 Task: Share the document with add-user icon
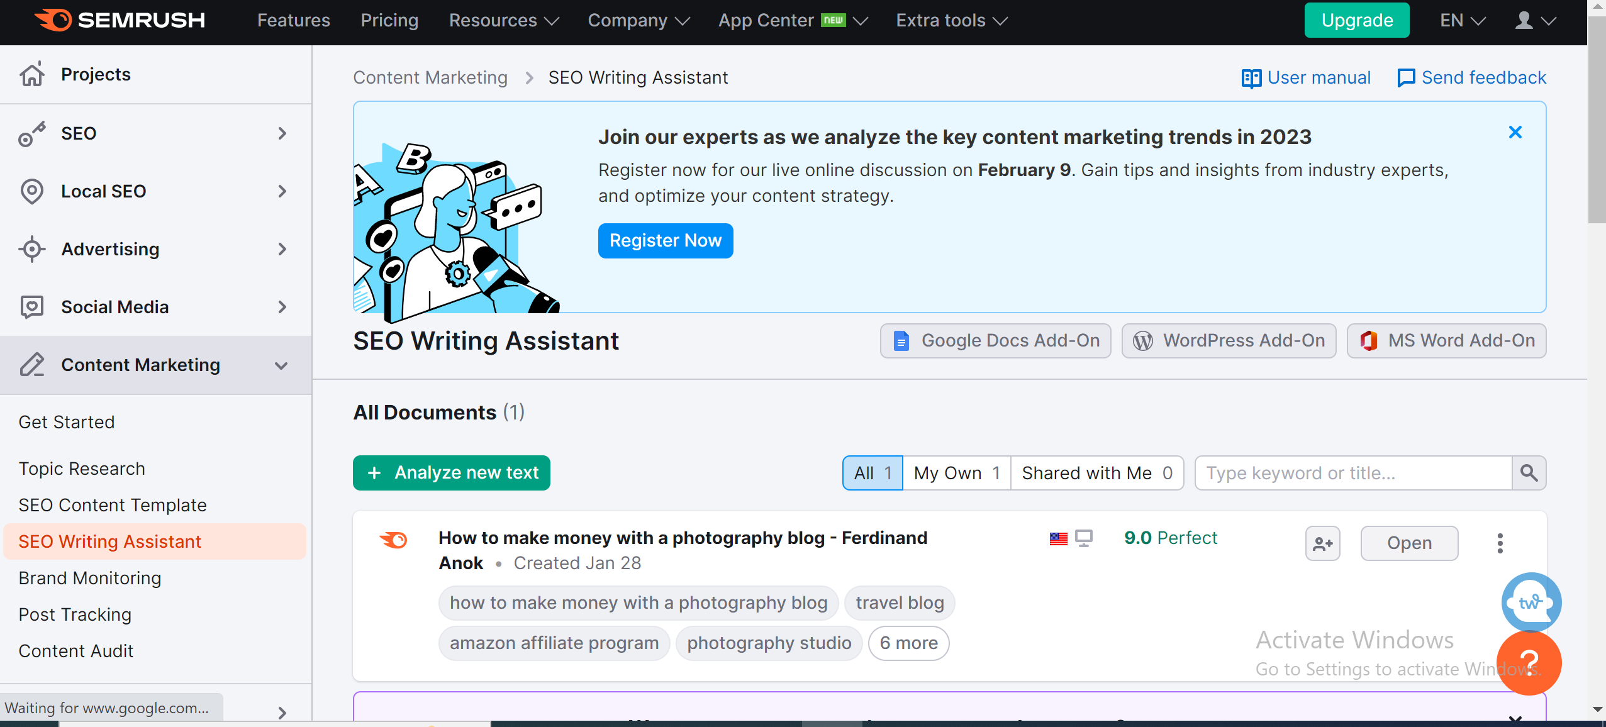[1323, 543]
